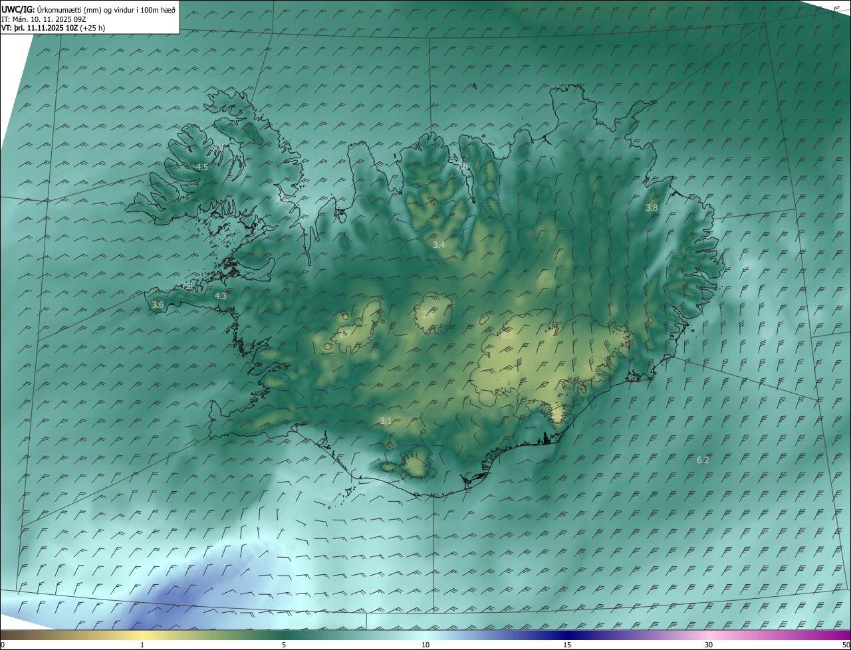The width and height of the screenshot is (851, 650).
Task: Click the legend tick label 10
Action: [x=425, y=645]
